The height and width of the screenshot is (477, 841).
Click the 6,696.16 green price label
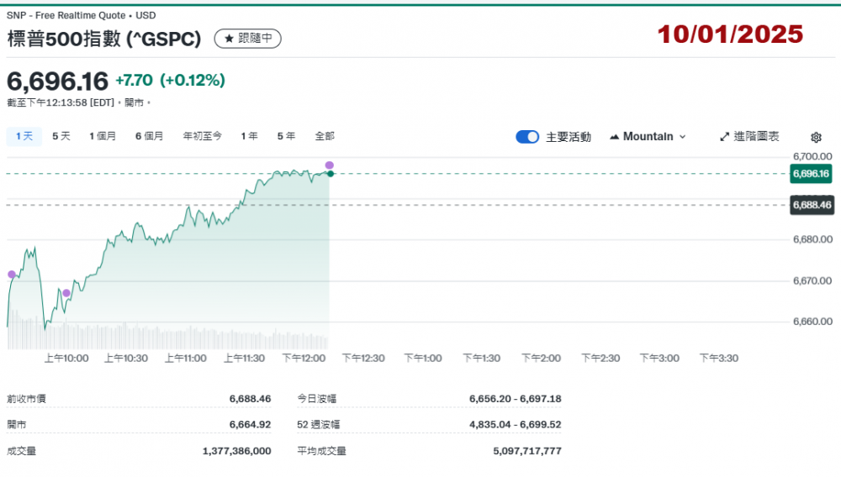(811, 174)
